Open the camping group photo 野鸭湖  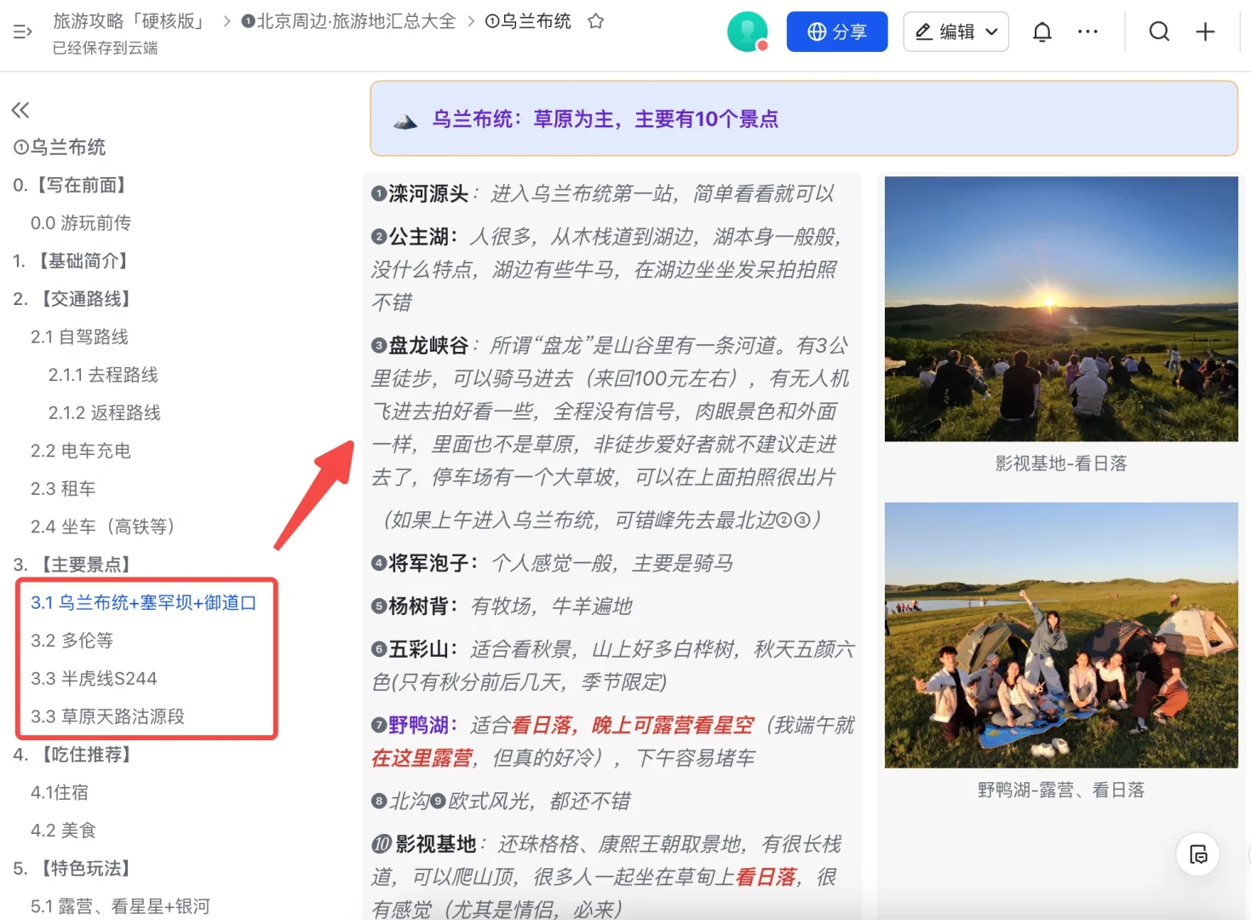(1061, 635)
